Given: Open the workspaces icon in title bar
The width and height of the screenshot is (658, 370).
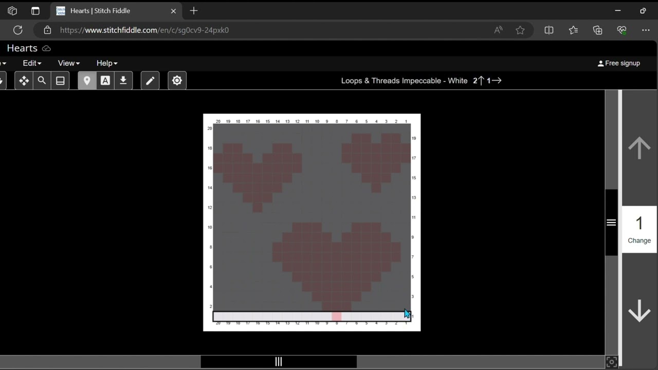Looking at the screenshot, I should tap(12, 11).
